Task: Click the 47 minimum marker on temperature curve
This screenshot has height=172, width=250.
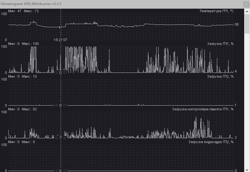Action: pos(60,28)
